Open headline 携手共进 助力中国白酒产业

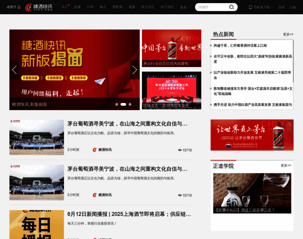coord(253,105)
